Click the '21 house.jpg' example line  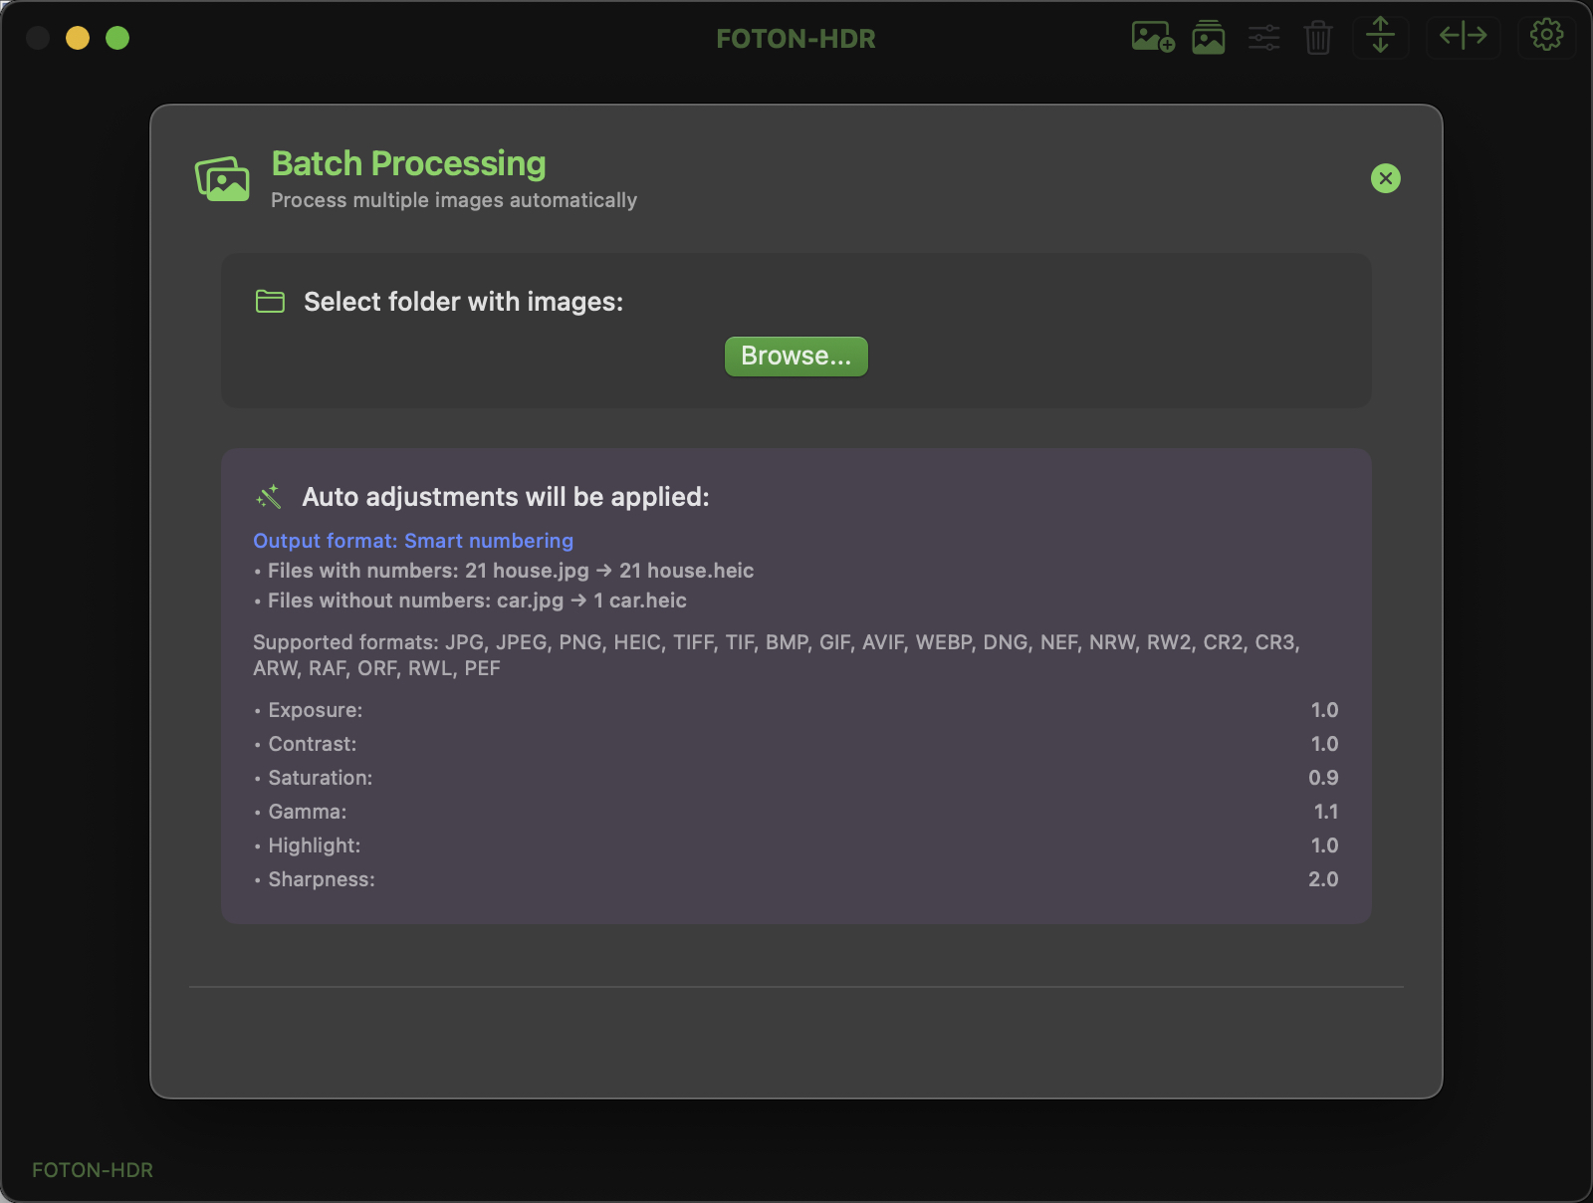[504, 571]
